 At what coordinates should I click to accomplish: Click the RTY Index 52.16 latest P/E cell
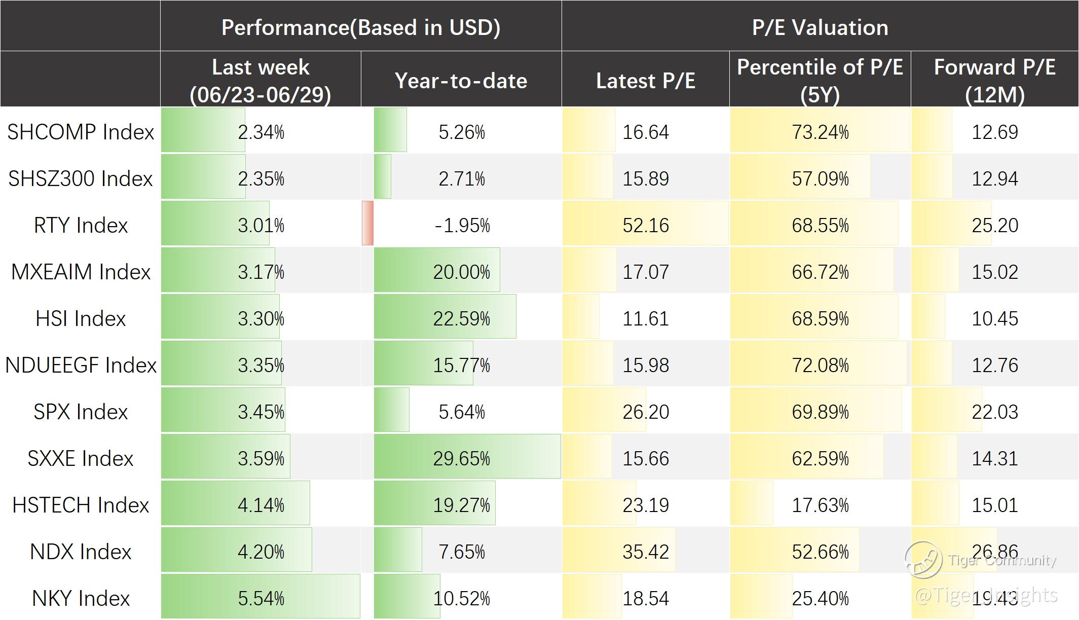coord(645,225)
